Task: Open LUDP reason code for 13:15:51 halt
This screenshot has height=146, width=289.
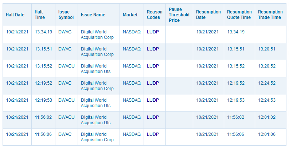Action: (153, 49)
